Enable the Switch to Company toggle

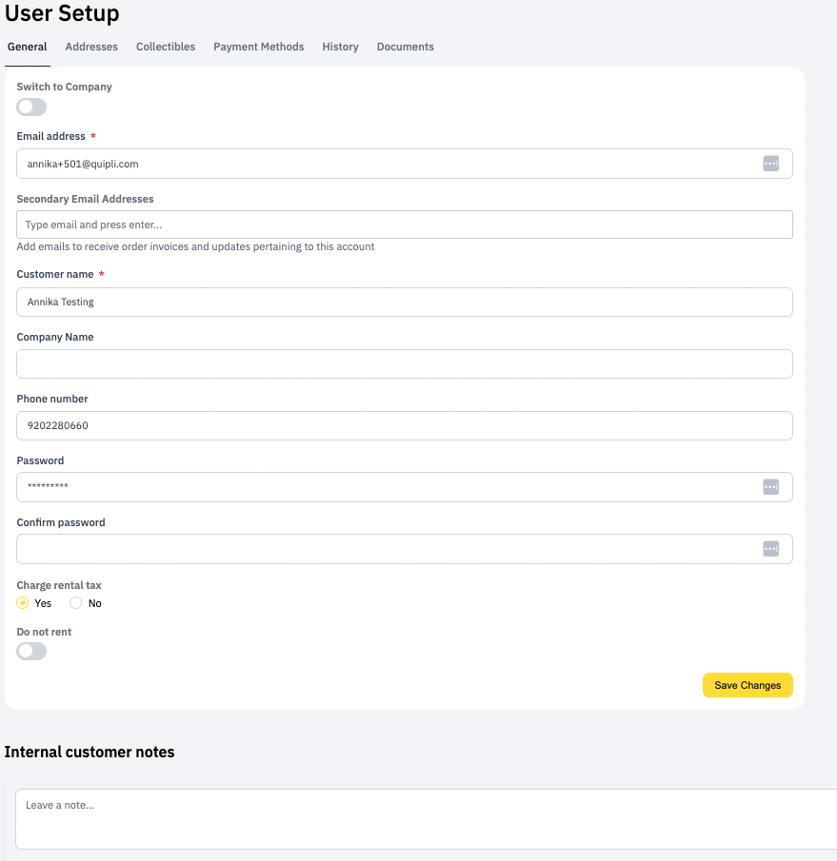(30, 107)
